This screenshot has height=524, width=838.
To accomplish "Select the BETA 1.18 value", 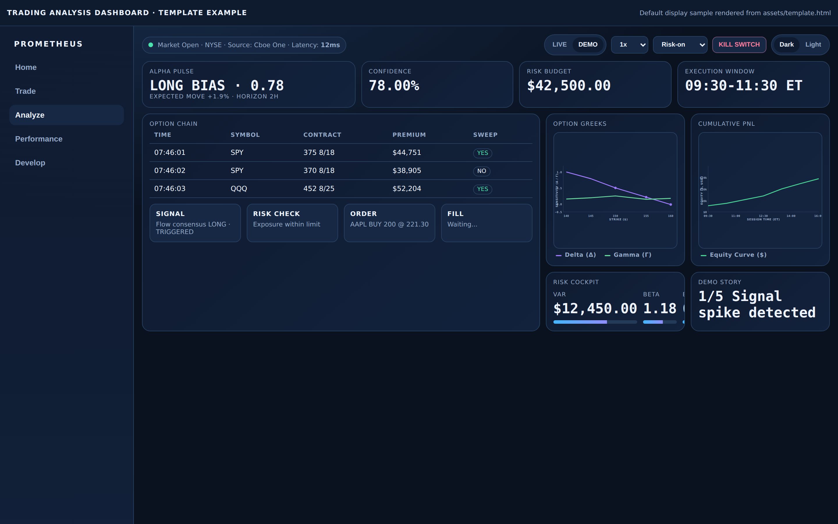I will point(660,309).
